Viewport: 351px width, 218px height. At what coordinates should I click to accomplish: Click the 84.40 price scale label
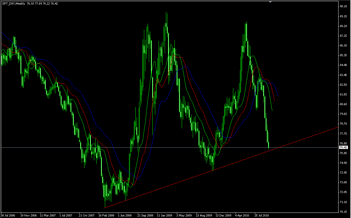click(343, 65)
